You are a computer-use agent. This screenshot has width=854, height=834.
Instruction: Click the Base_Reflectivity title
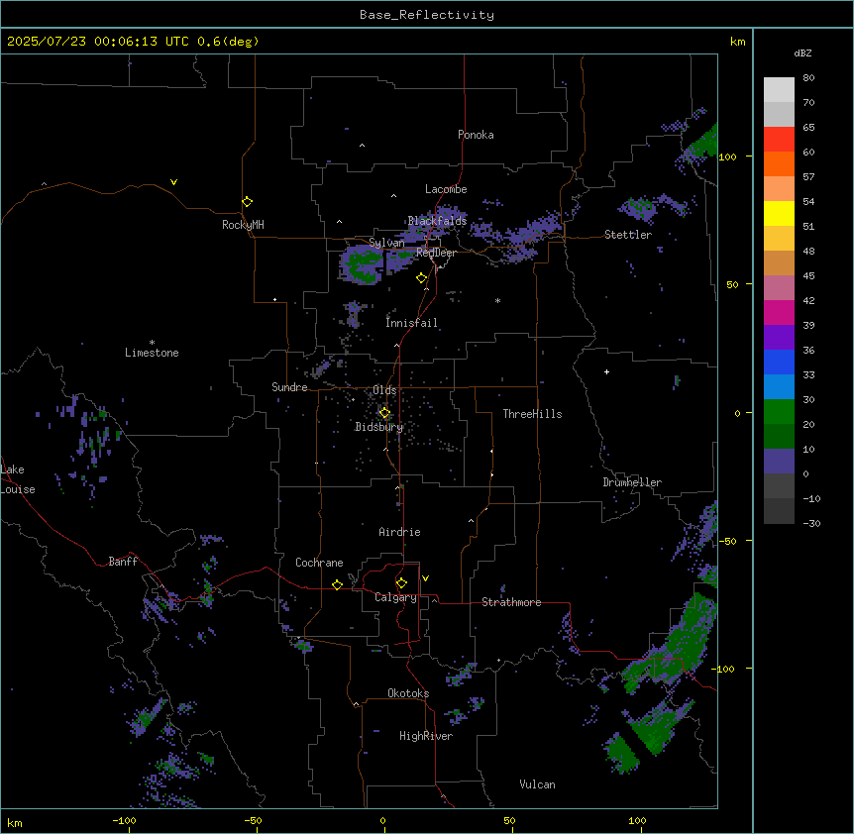pyautogui.click(x=427, y=15)
